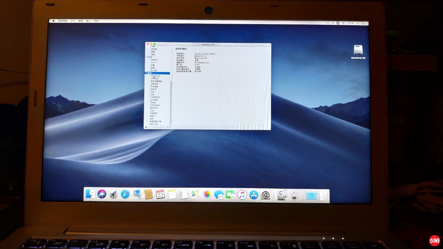The height and width of the screenshot is (249, 443).
Task: Open the 文件 (File) menu
Action: pyautogui.click(x=73, y=21)
